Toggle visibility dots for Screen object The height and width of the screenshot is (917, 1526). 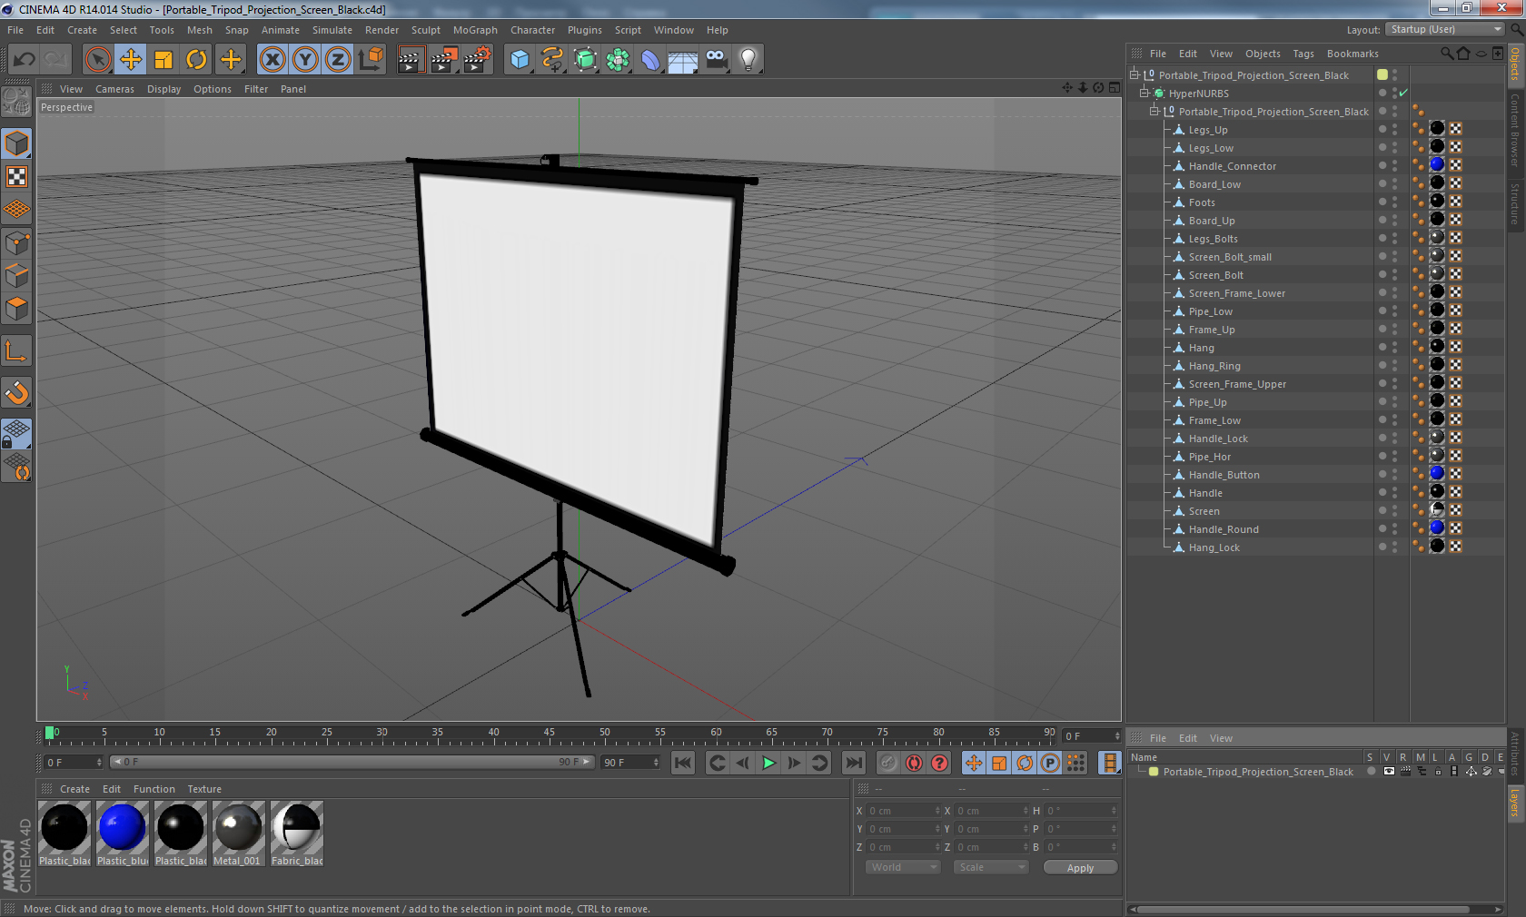pos(1394,511)
